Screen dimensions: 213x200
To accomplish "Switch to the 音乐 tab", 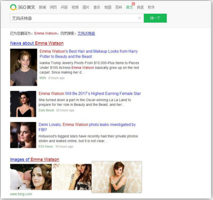I will [97, 7].
